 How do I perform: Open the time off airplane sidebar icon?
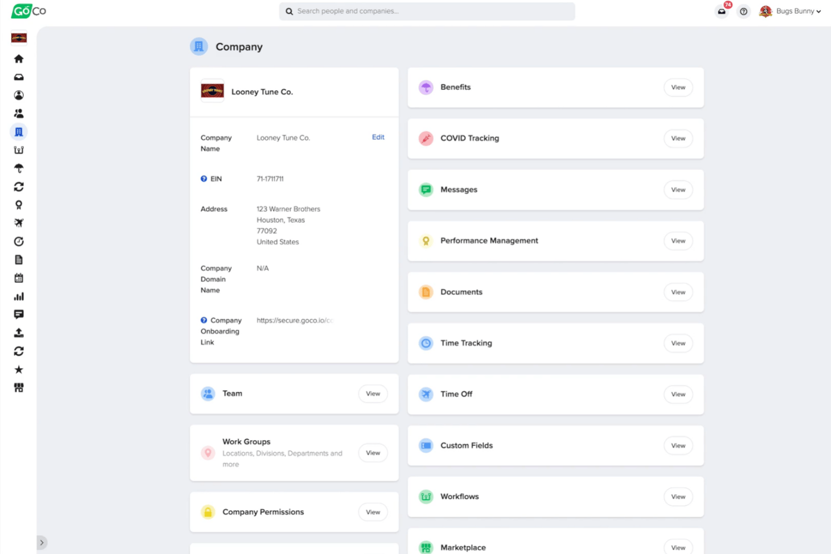[19, 223]
